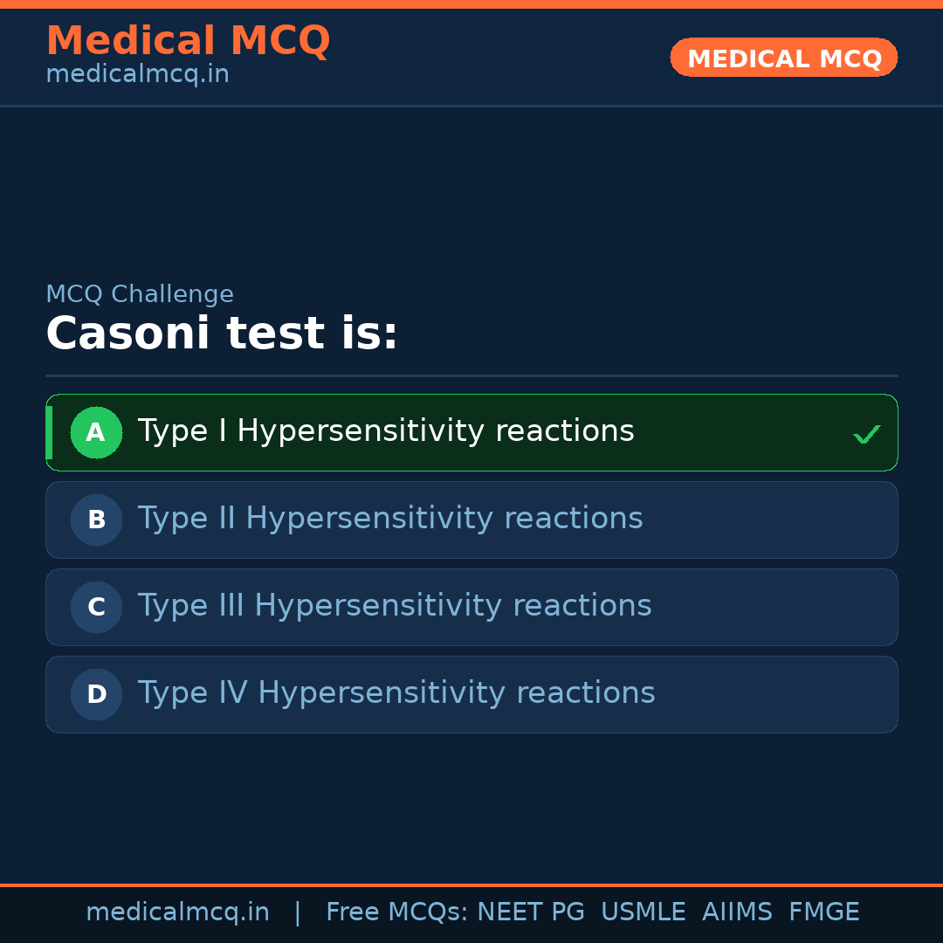Choose Type IV Hypersensitivity reactions option
Image resolution: width=943 pixels, height=943 pixels.
point(396,693)
